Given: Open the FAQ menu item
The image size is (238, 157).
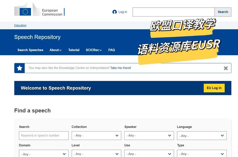Looking at the screenshot, I should pos(111,50).
